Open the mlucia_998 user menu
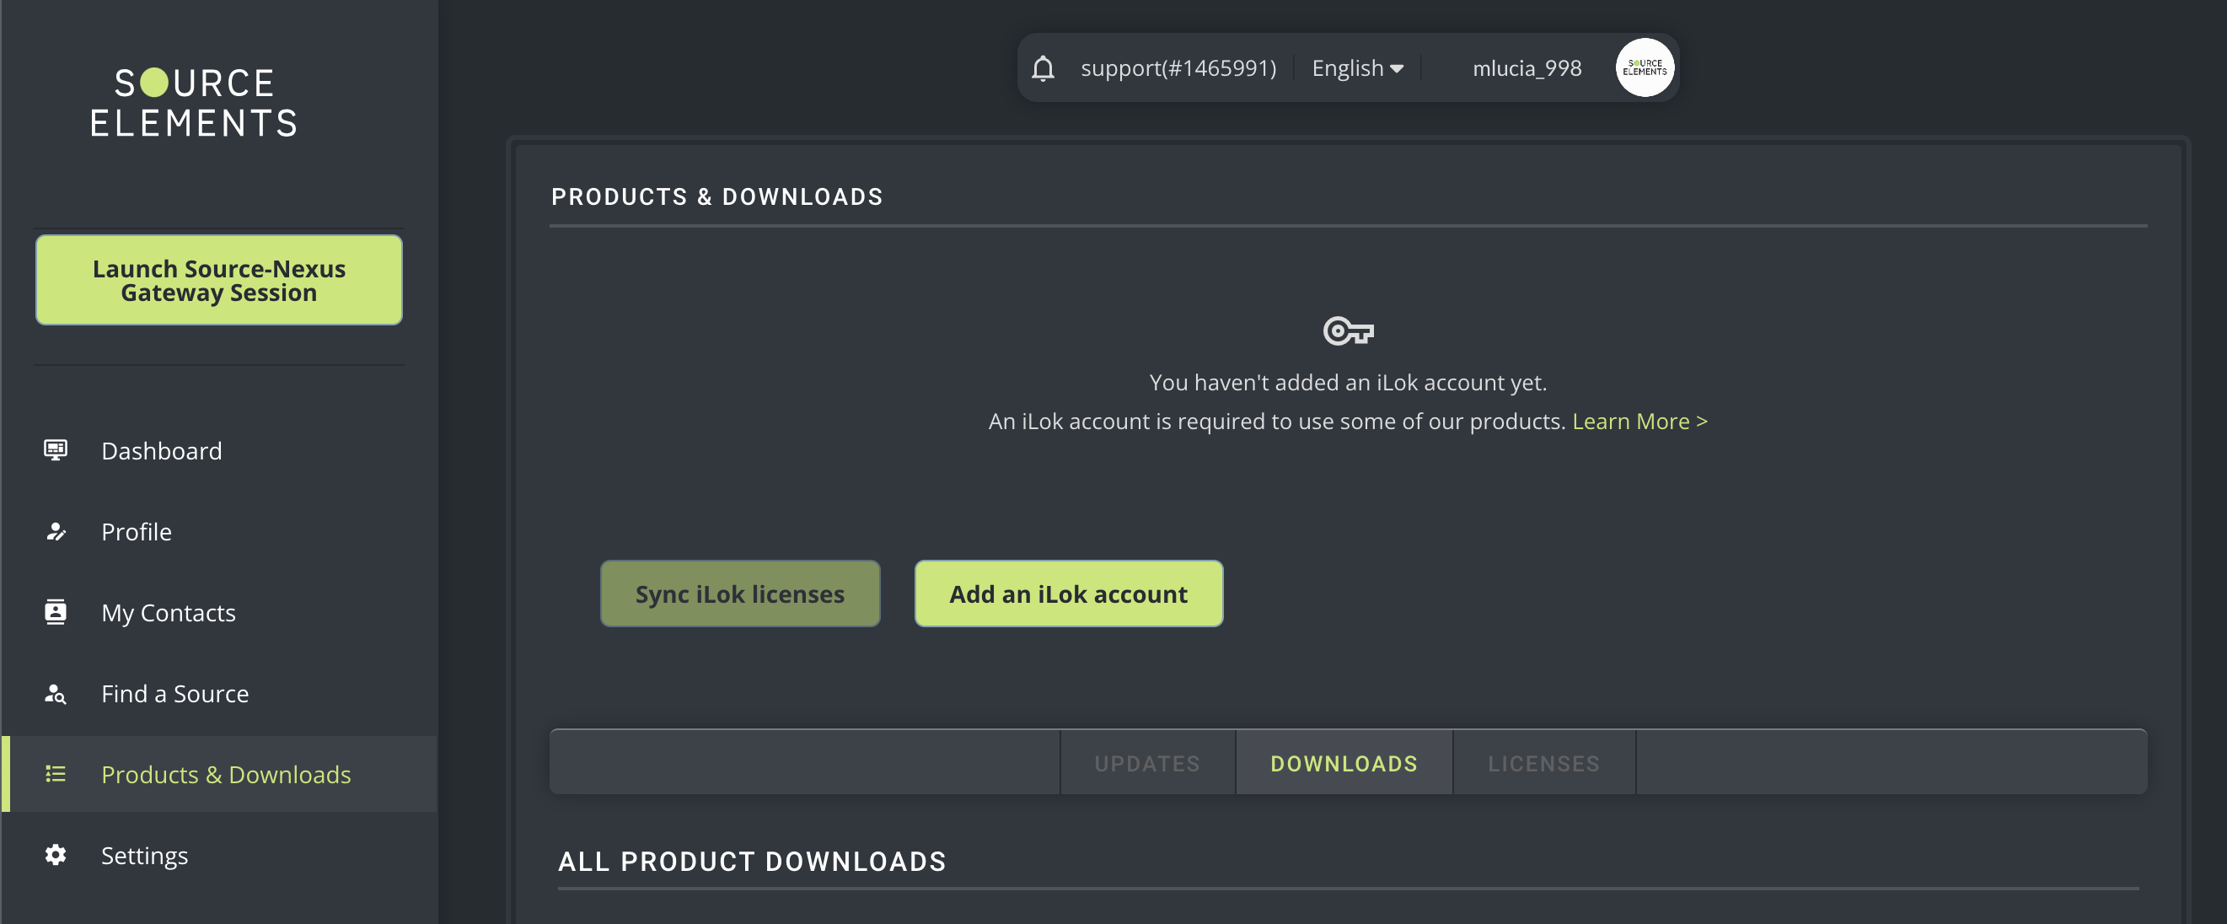Viewport: 2227px width, 924px height. 1526,68
